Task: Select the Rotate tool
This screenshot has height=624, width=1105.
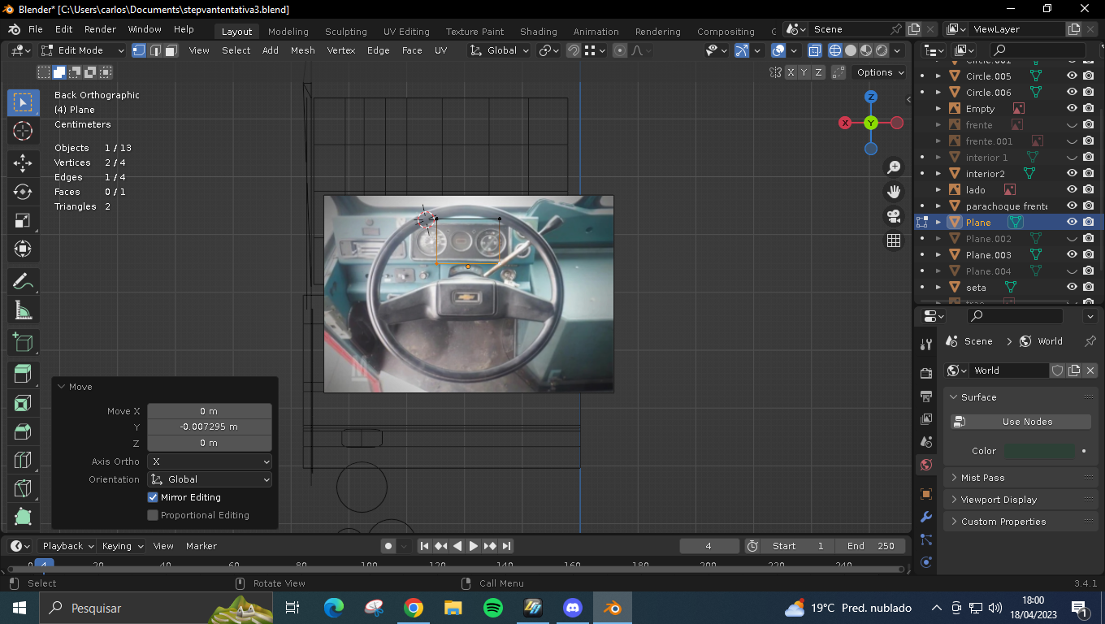Action: click(23, 192)
